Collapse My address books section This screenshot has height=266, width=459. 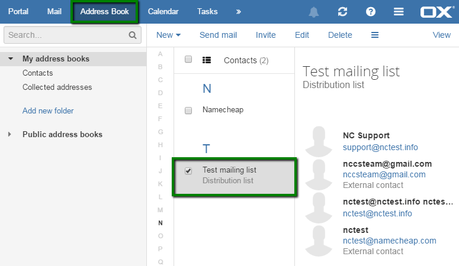pyautogui.click(x=11, y=59)
